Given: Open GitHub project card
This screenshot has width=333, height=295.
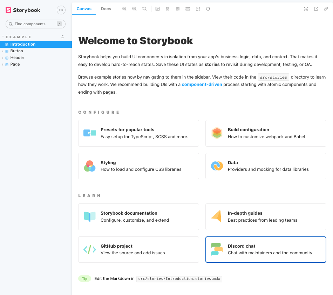Looking at the screenshot, I should point(138,249).
